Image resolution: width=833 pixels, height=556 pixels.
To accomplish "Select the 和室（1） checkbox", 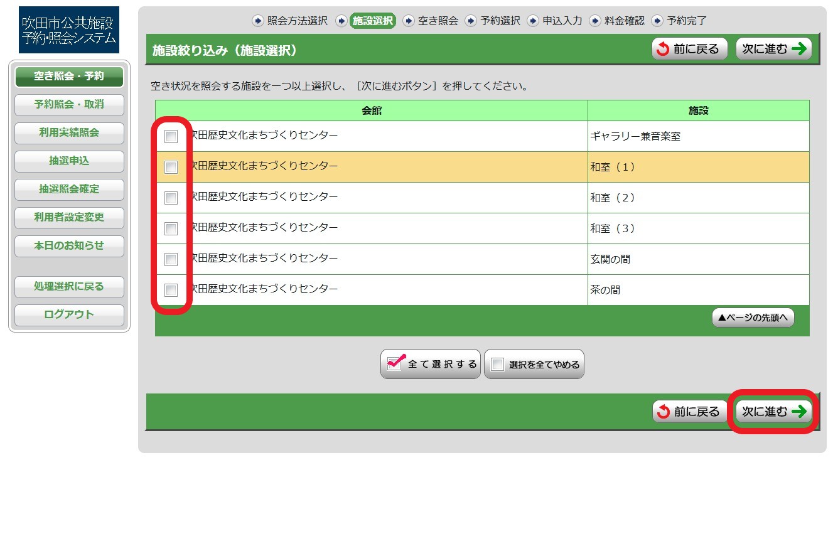I will point(171,167).
